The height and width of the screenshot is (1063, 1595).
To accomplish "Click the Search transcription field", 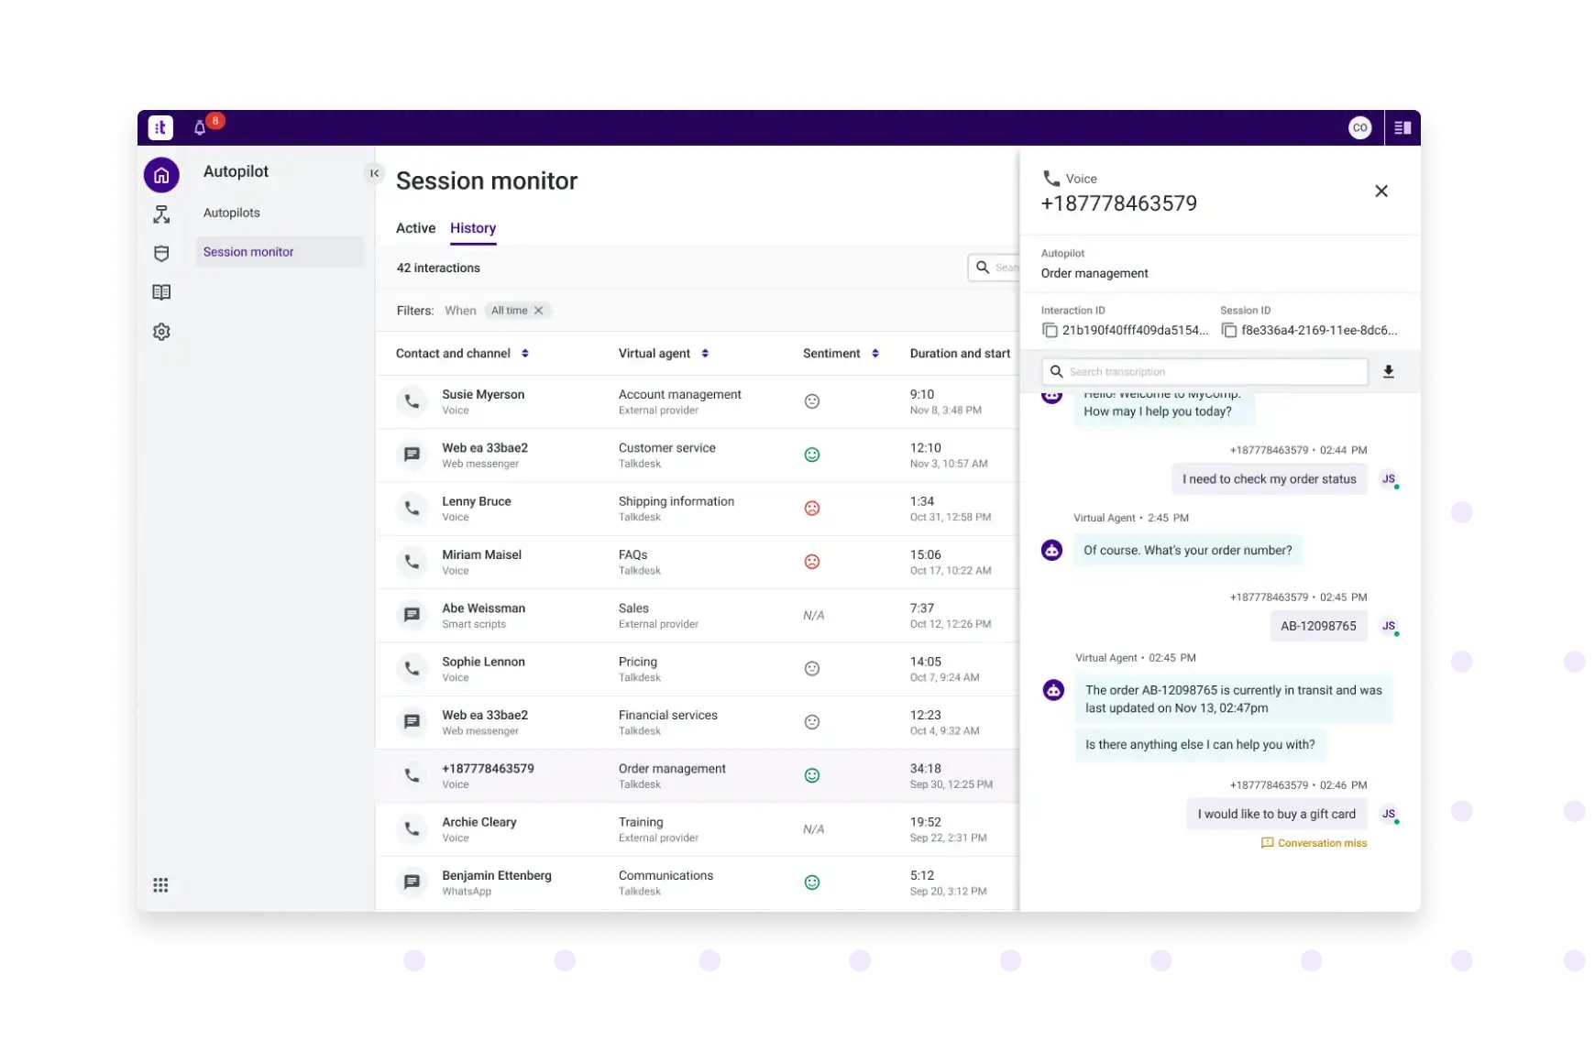I will (1210, 372).
